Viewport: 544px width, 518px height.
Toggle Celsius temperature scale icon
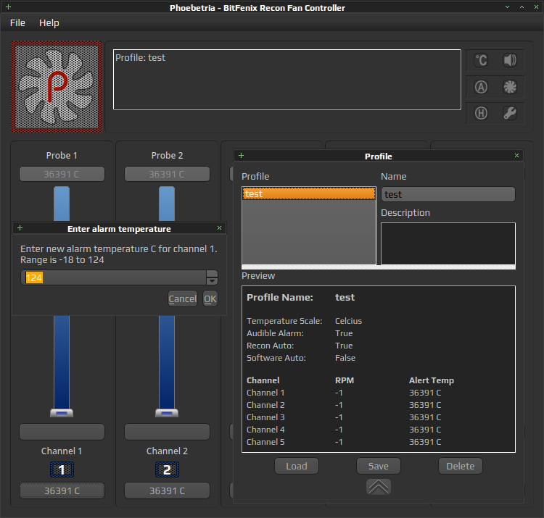481,60
